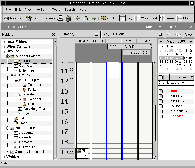Image resolution: width=195 pixels, height=168 pixels.
Task: Sort tasks by the completed checkmark column header
Action: pyautogui.click(x=167, y=77)
